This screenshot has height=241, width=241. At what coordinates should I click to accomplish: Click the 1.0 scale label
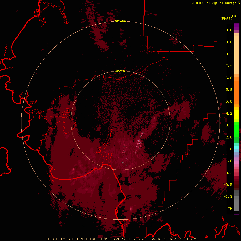tap(229, 161)
